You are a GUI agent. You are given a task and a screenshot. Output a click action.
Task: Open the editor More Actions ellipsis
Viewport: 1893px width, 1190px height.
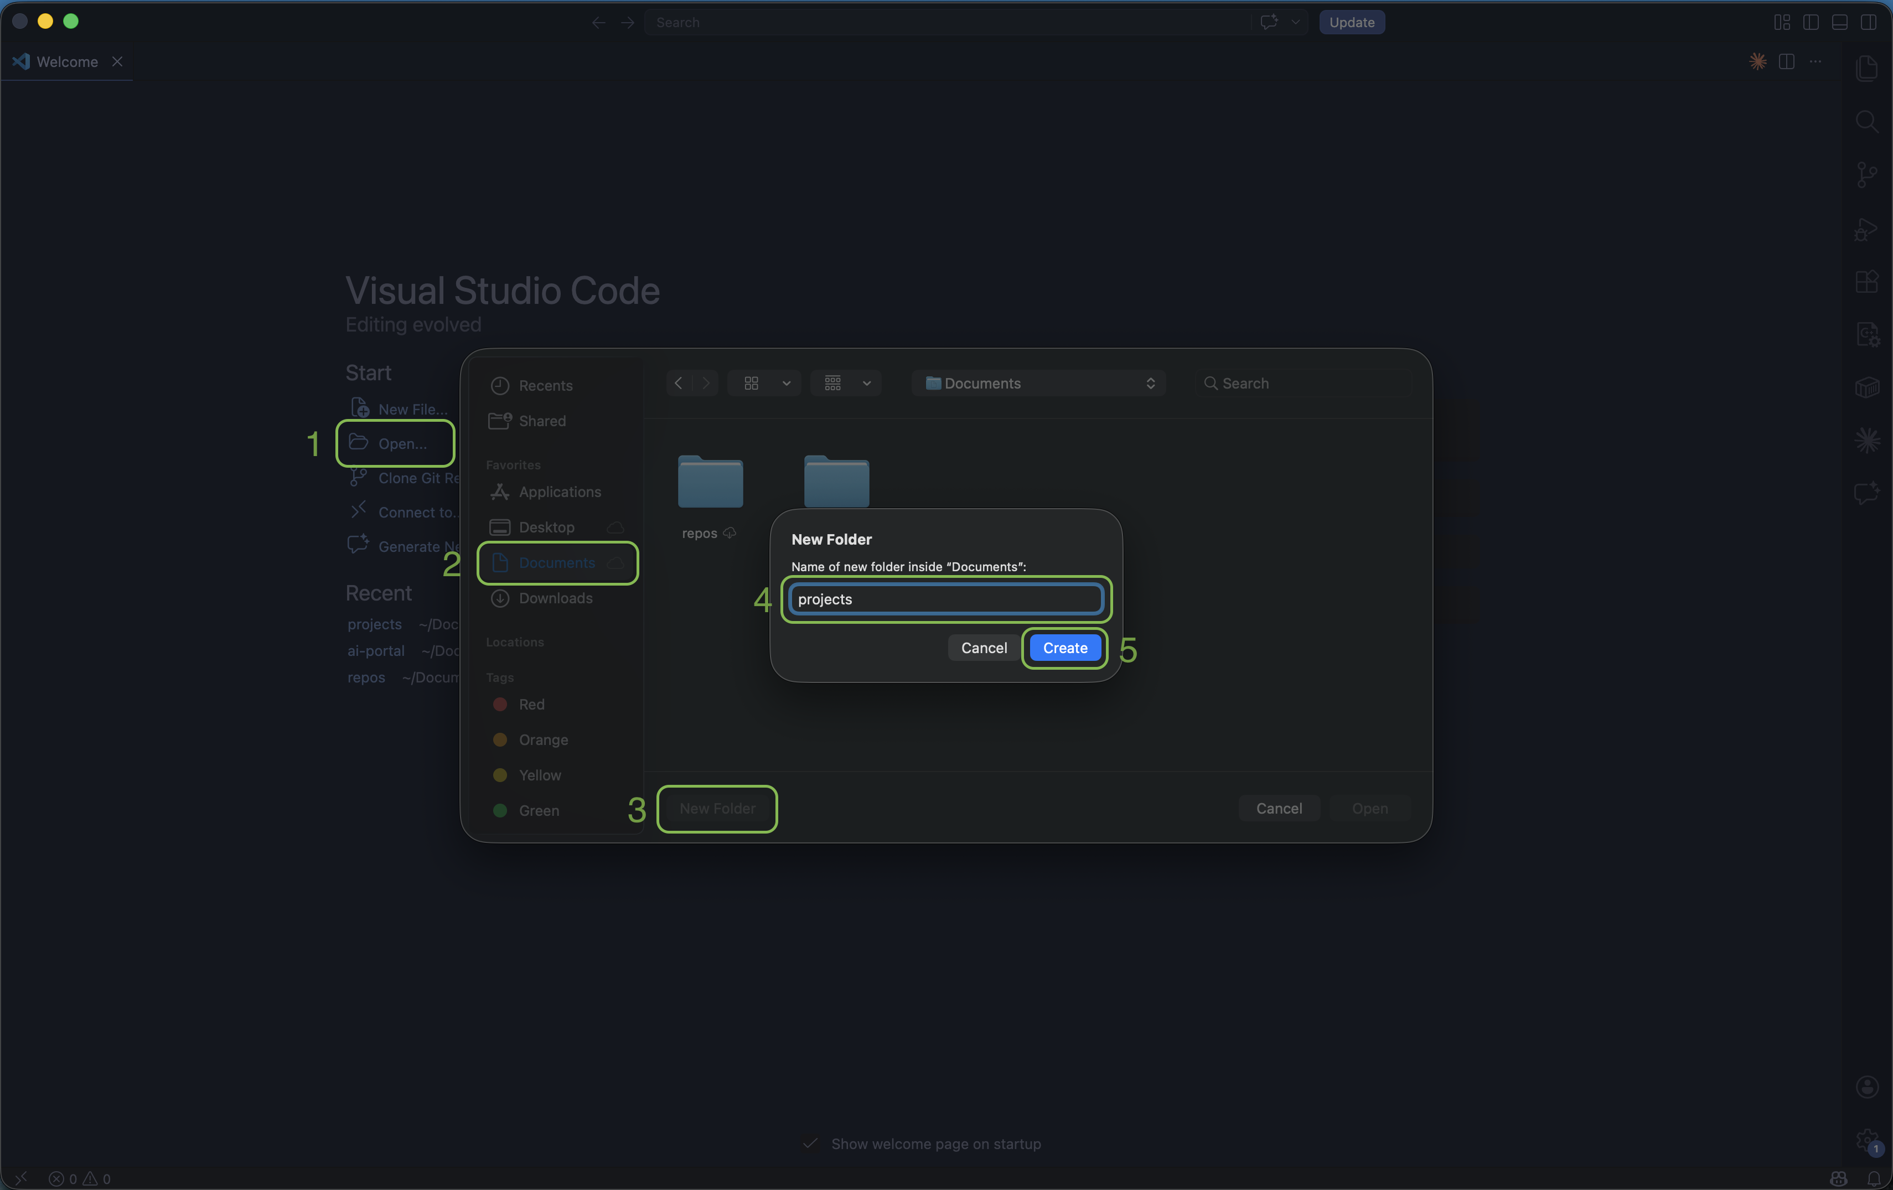click(1815, 61)
